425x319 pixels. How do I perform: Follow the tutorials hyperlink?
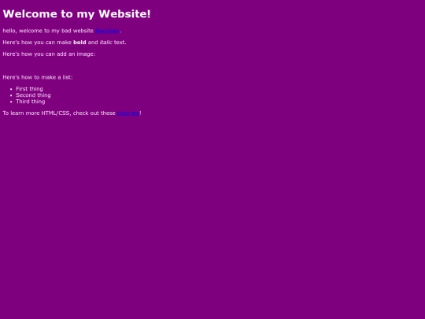pyautogui.click(x=128, y=113)
